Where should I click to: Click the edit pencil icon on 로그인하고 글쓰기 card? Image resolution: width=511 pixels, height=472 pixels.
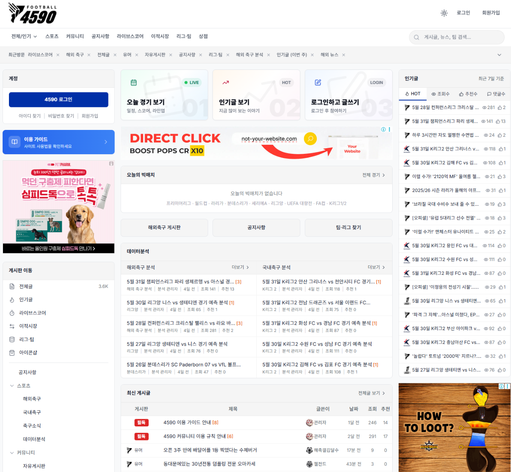click(318, 83)
